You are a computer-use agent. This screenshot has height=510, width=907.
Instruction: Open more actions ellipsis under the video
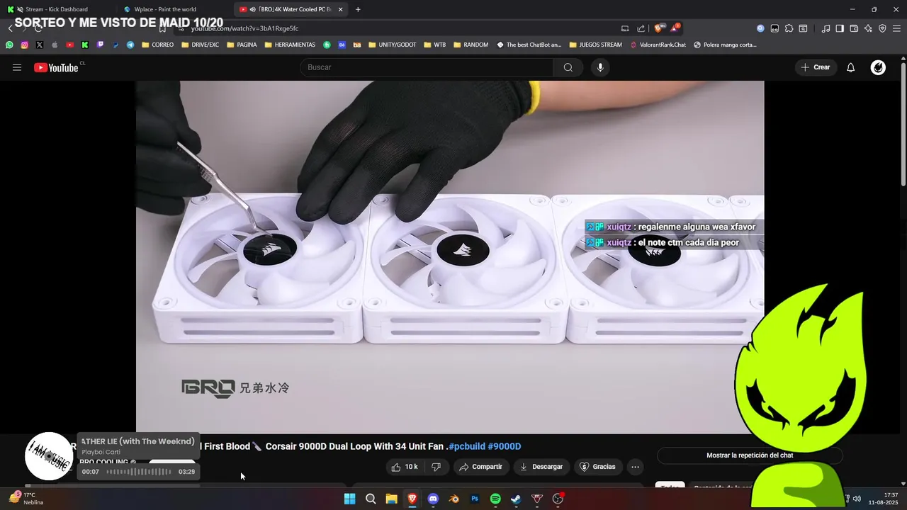[635, 467]
